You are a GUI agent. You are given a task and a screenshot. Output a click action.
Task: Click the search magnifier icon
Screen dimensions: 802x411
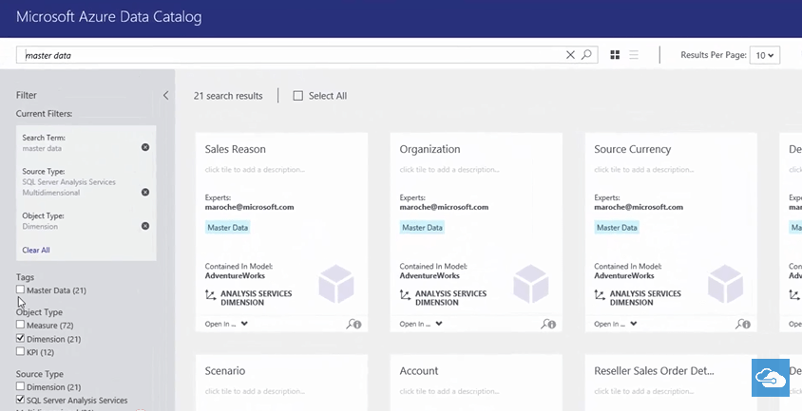[x=586, y=55]
